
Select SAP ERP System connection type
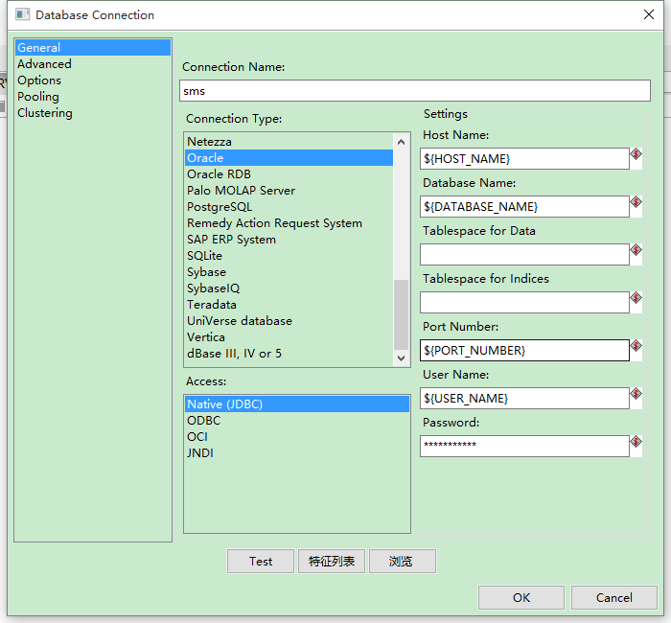click(289, 240)
